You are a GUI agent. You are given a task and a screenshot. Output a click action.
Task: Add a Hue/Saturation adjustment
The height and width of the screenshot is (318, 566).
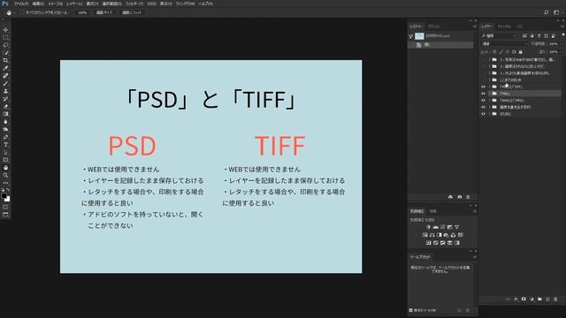click(424, 235)
